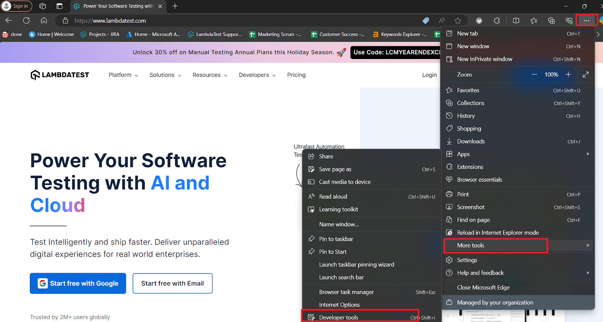Select Reload in Internet Explorer mode
The height and width of the screenshot is (322, 603).
tap(517, 233)
